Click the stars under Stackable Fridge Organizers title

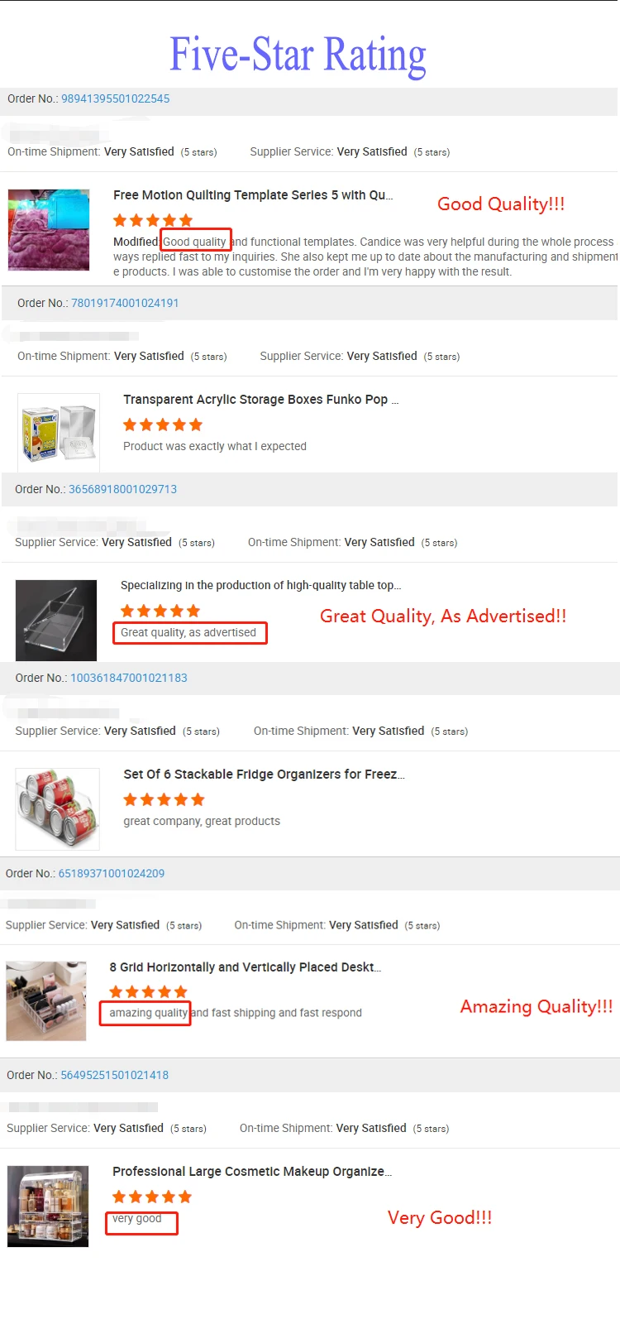point(164,799)
